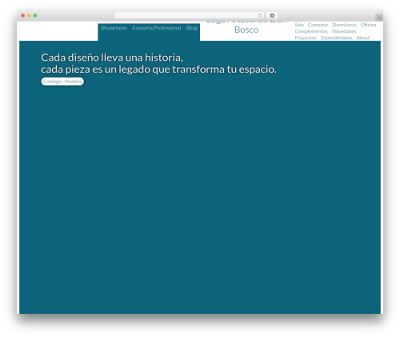
Task: Select Comedor category
Action: pos(318,25)
